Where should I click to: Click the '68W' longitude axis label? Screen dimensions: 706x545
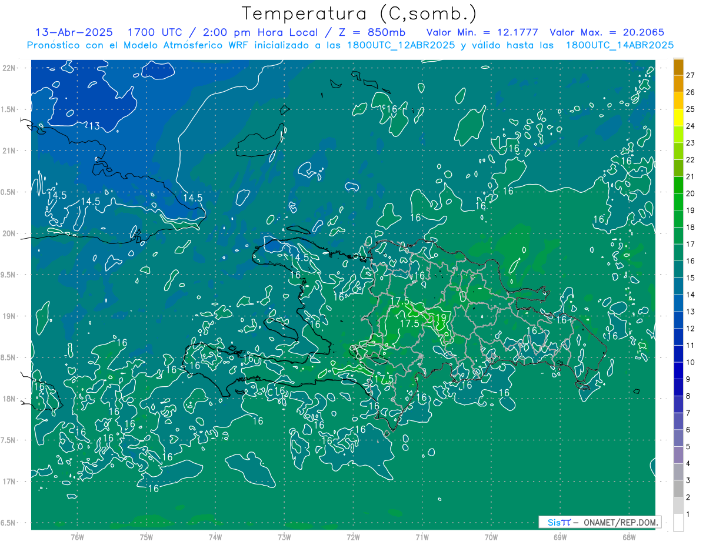point(629,537)
